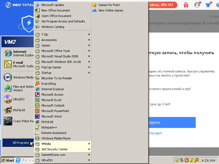
Task: Click the blue t-shirt skin icon
Action: coord(208,5)
